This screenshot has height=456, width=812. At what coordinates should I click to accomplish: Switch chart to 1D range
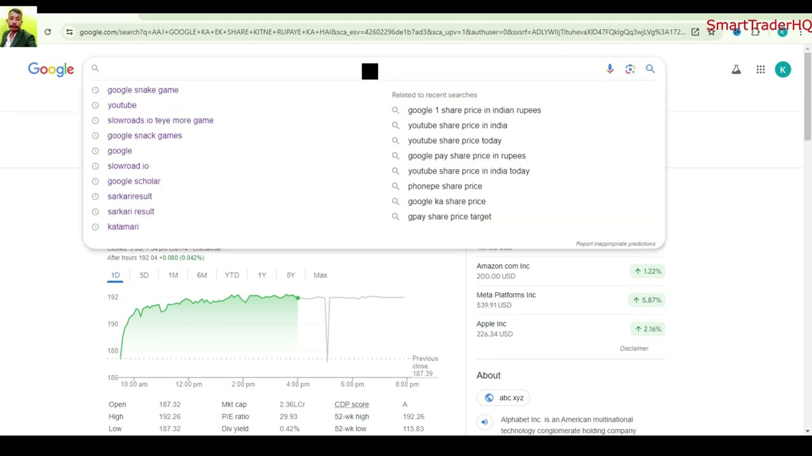click(115, 275)
